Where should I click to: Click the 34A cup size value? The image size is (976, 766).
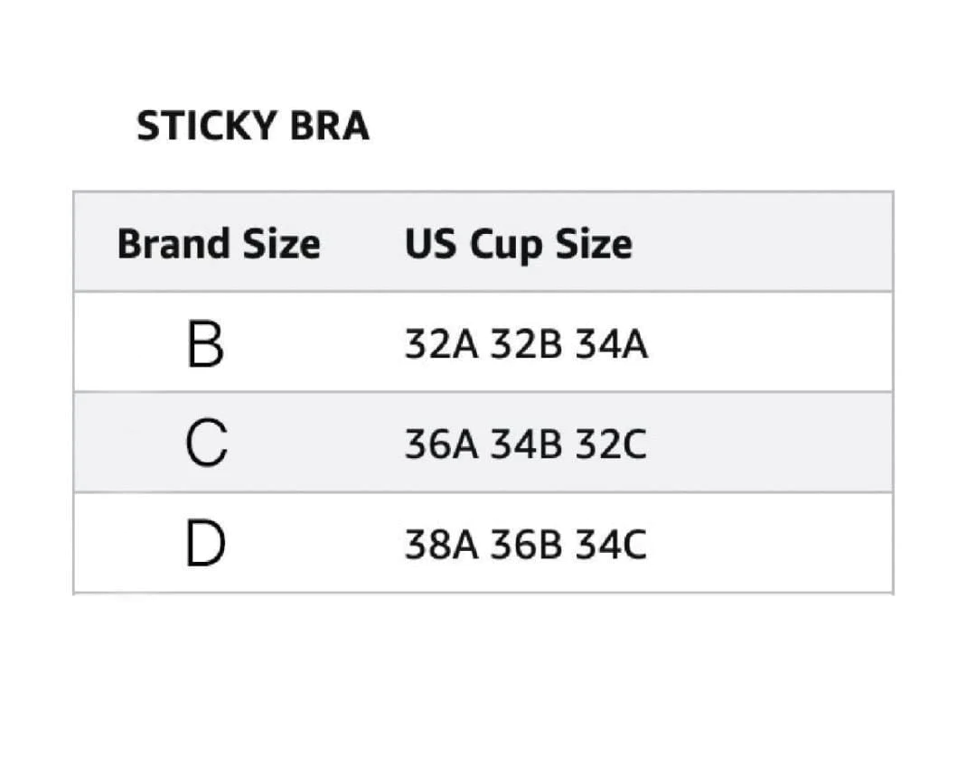[x=612, y=346]
